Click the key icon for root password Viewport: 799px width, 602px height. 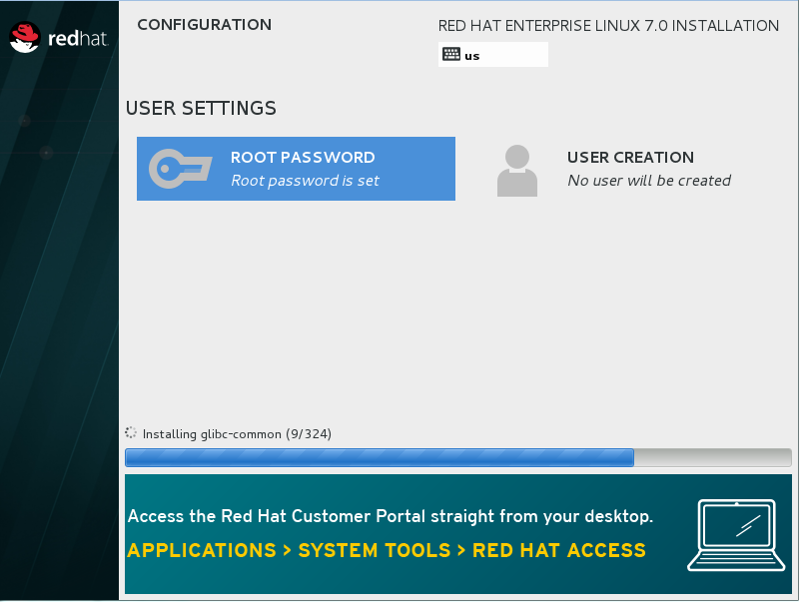click(181, 169)
